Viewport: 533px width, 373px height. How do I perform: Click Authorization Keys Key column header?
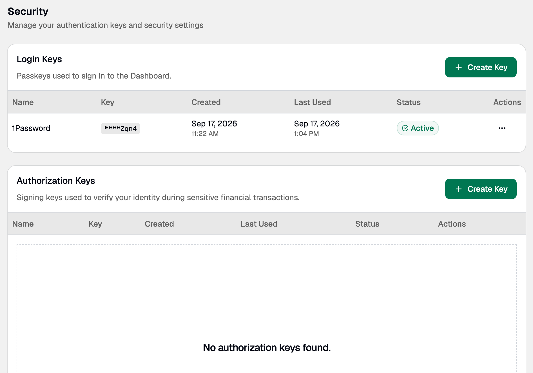tap(95, 224)
